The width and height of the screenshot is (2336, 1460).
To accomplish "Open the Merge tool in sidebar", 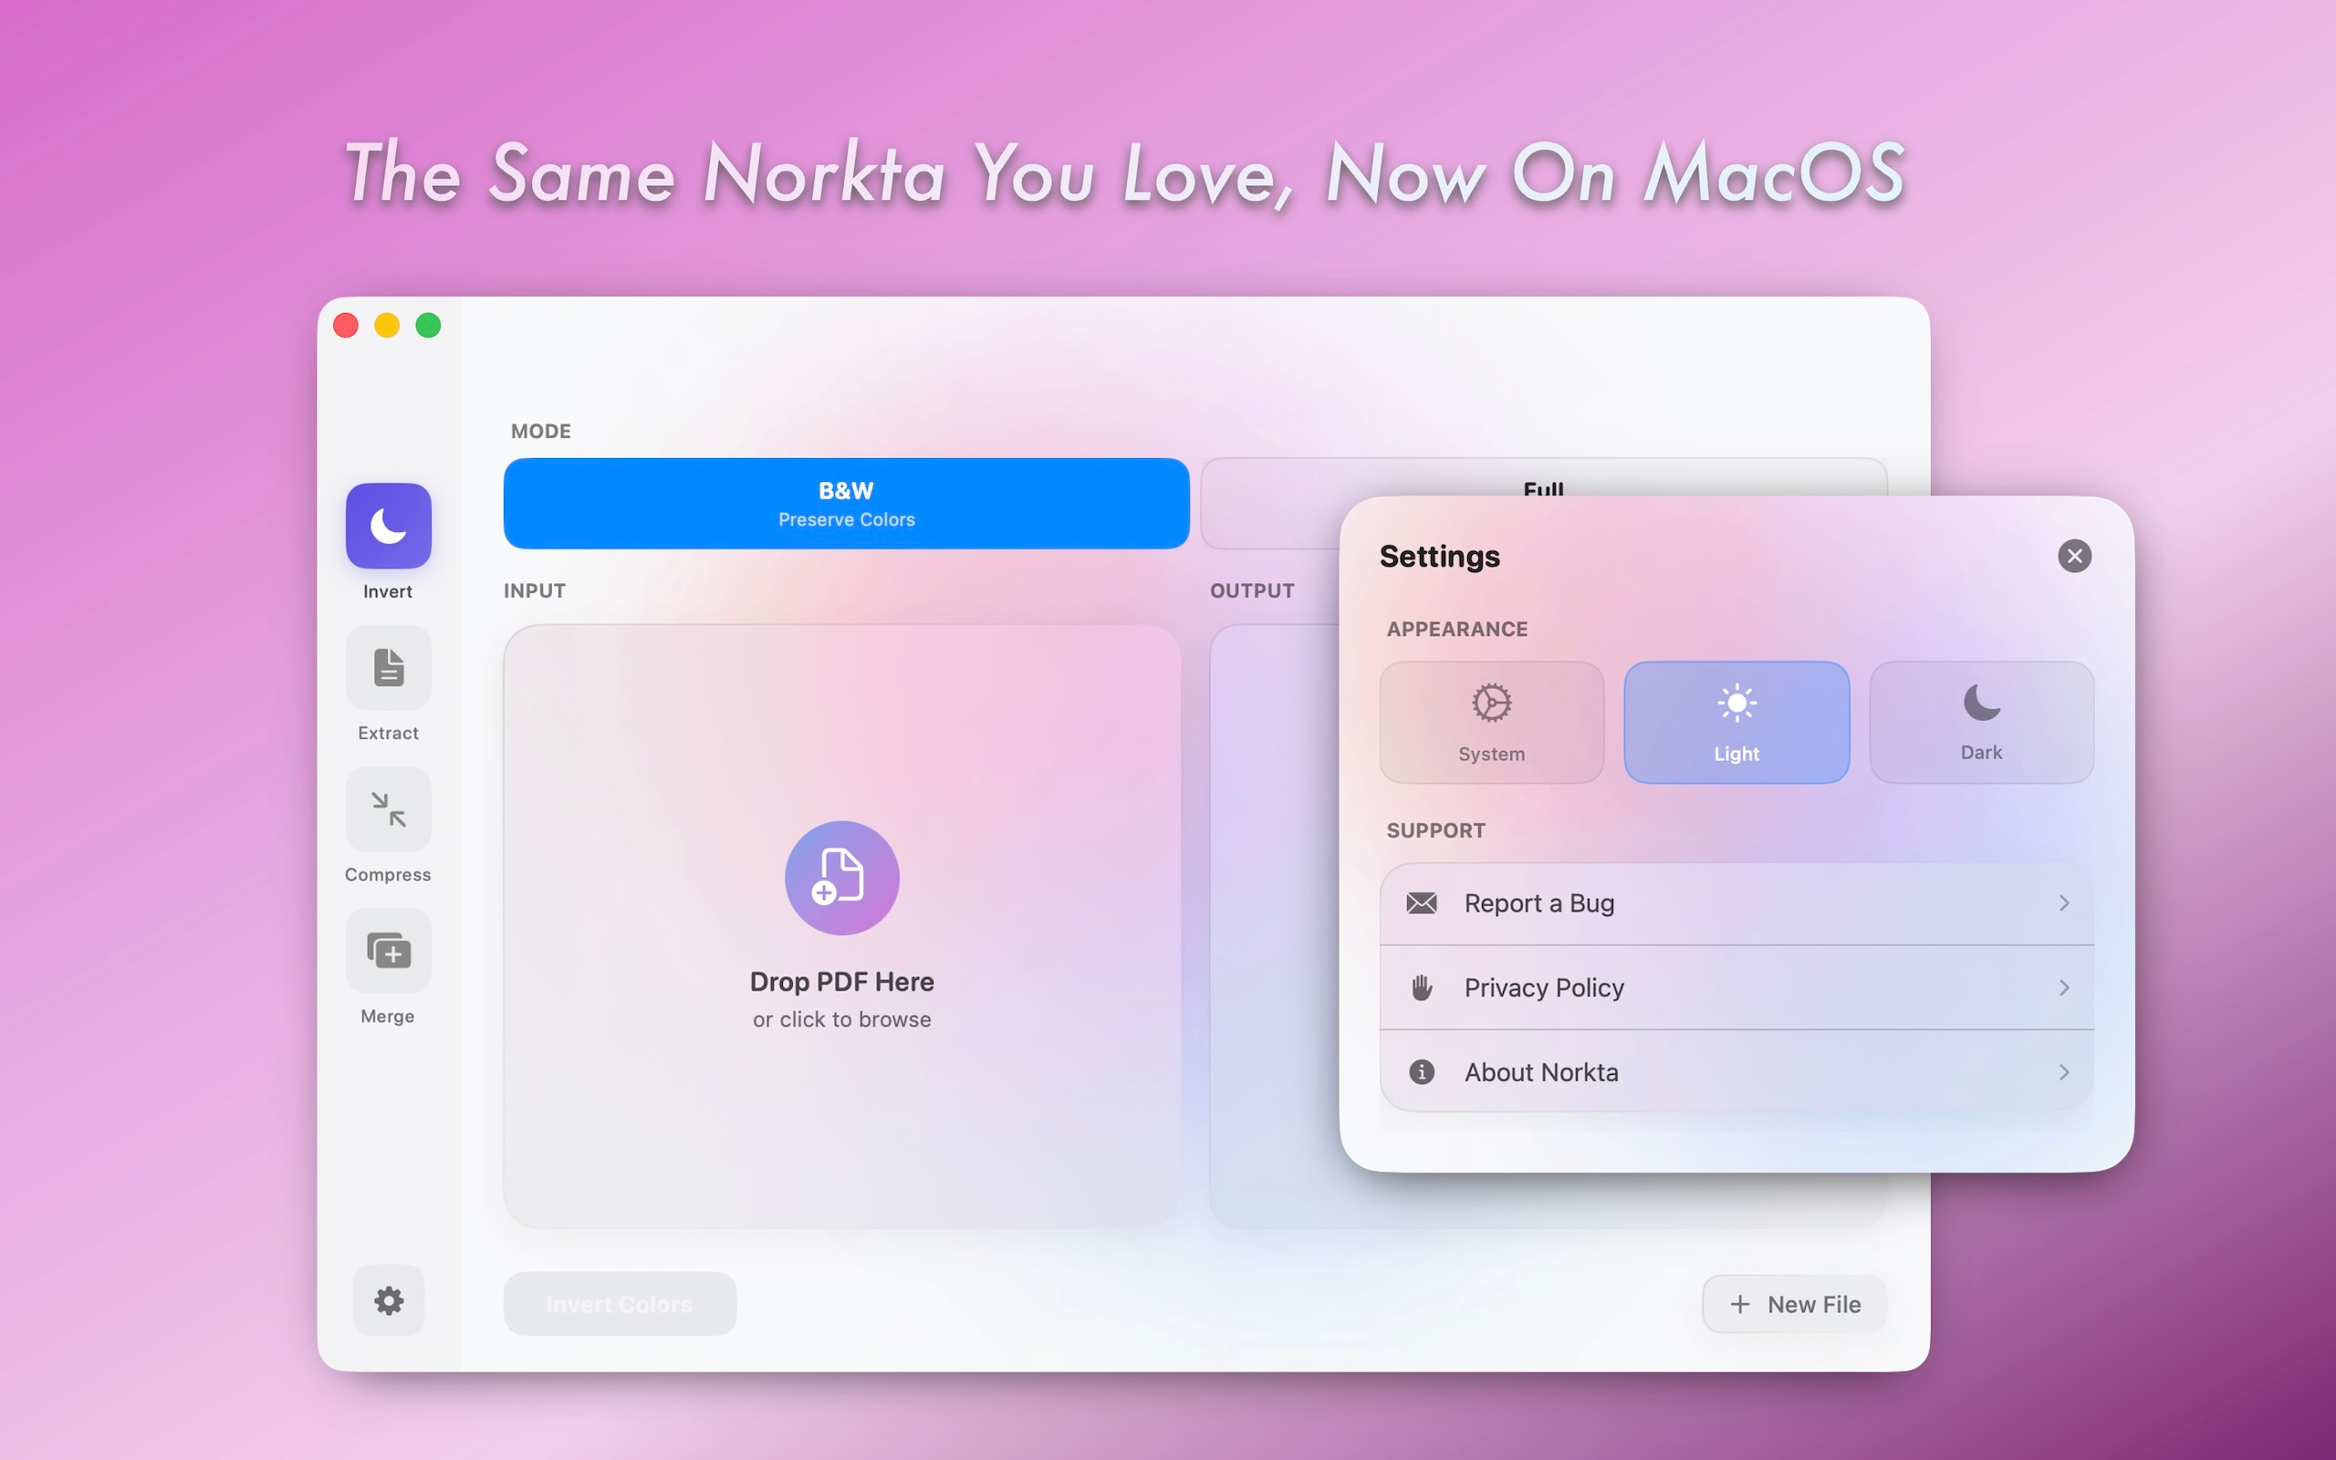I will coord(388,951).
